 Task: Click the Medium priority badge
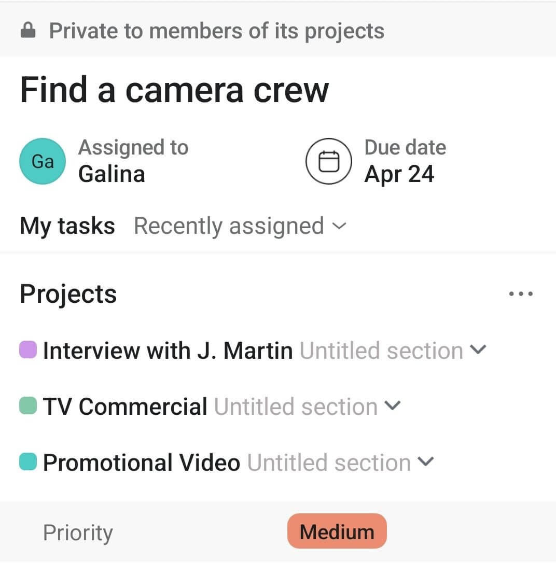tap(337, 531)
